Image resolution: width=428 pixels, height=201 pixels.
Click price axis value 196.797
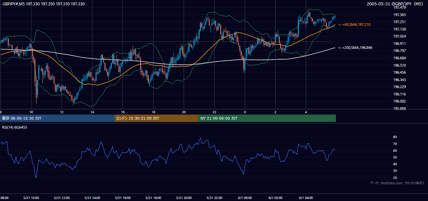pos(399,51)
